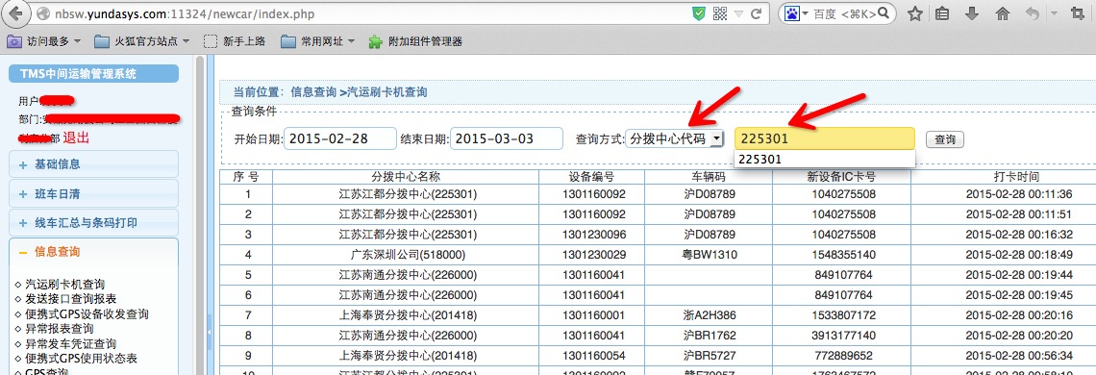This screenshot has width=1096, height=375.
Task: Go to the home page via house icon
Action: coord(1003,13)
